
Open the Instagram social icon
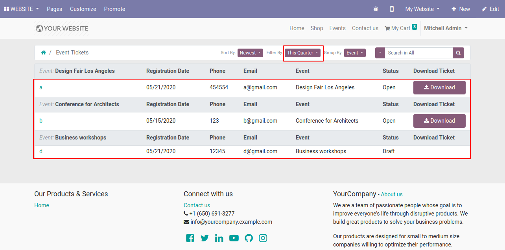263,238
